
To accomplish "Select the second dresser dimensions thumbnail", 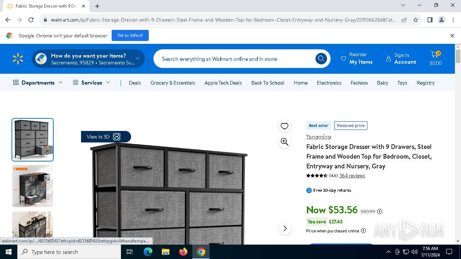I will point(33,186).
